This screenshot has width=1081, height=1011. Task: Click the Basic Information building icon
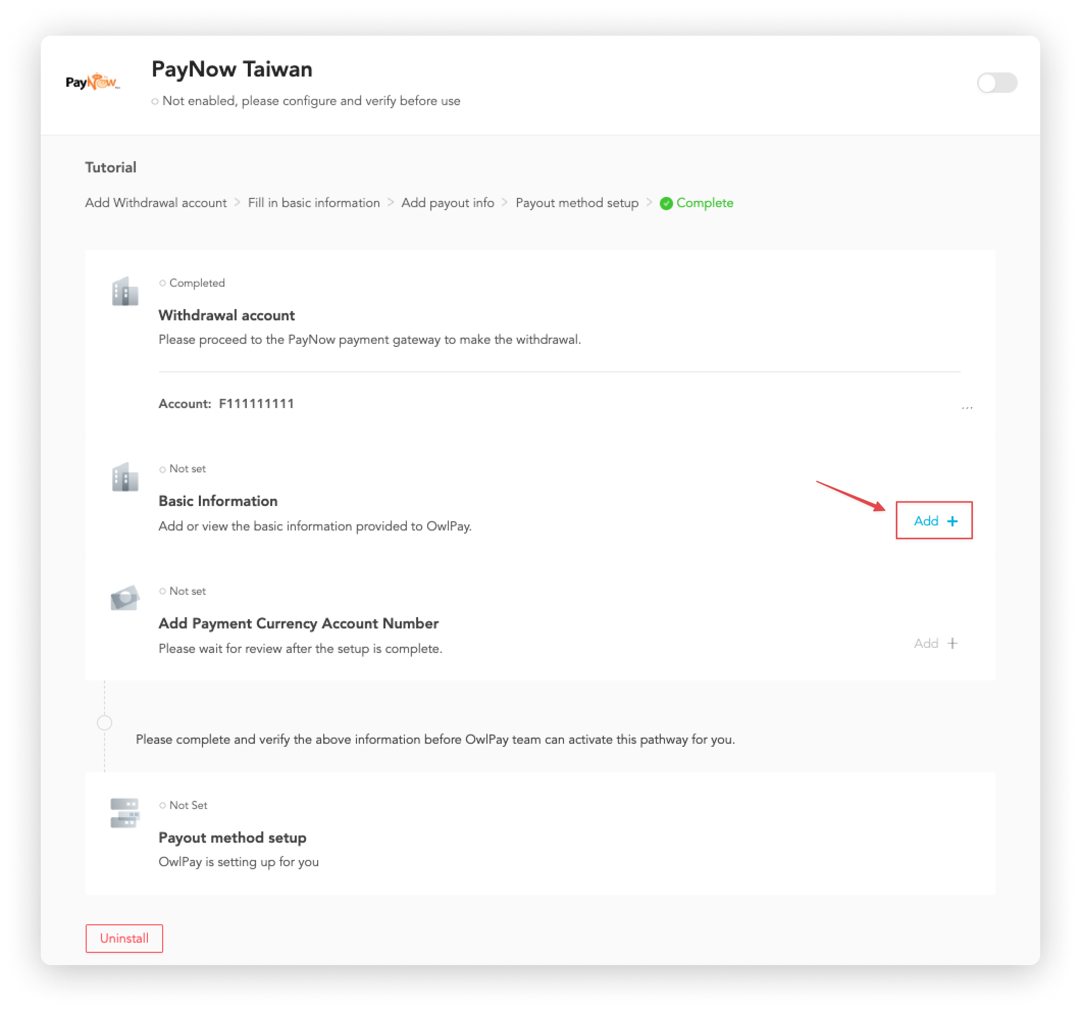[x=125, y=476]
